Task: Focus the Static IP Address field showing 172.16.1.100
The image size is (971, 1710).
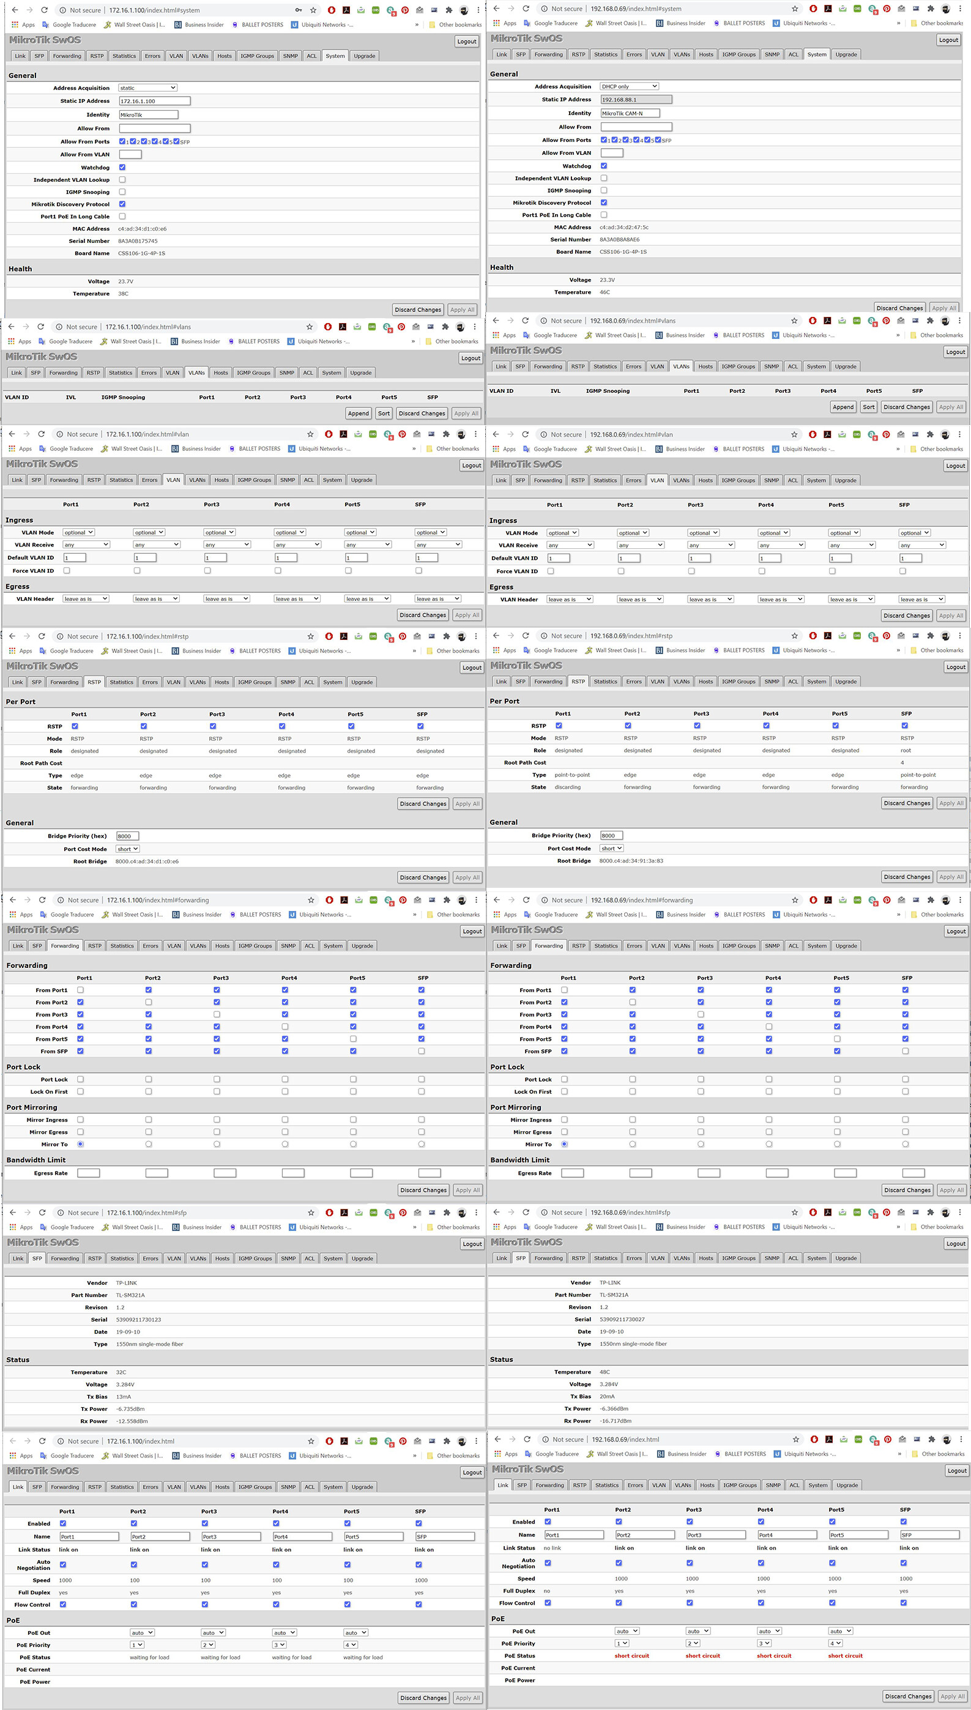Action: 155,102
